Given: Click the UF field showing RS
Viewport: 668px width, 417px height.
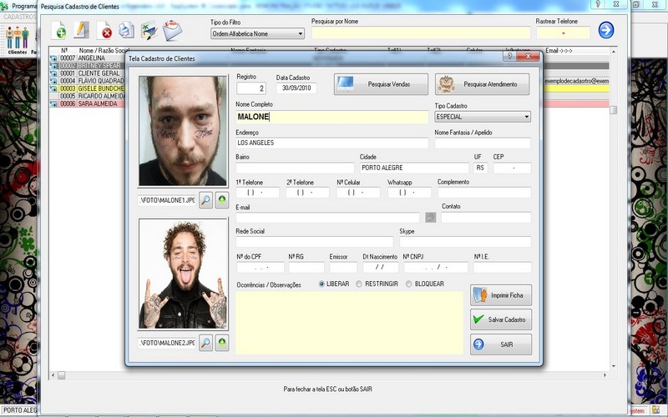Looking at the screenshot, I should pyautogui.click(x=480, y=168).
